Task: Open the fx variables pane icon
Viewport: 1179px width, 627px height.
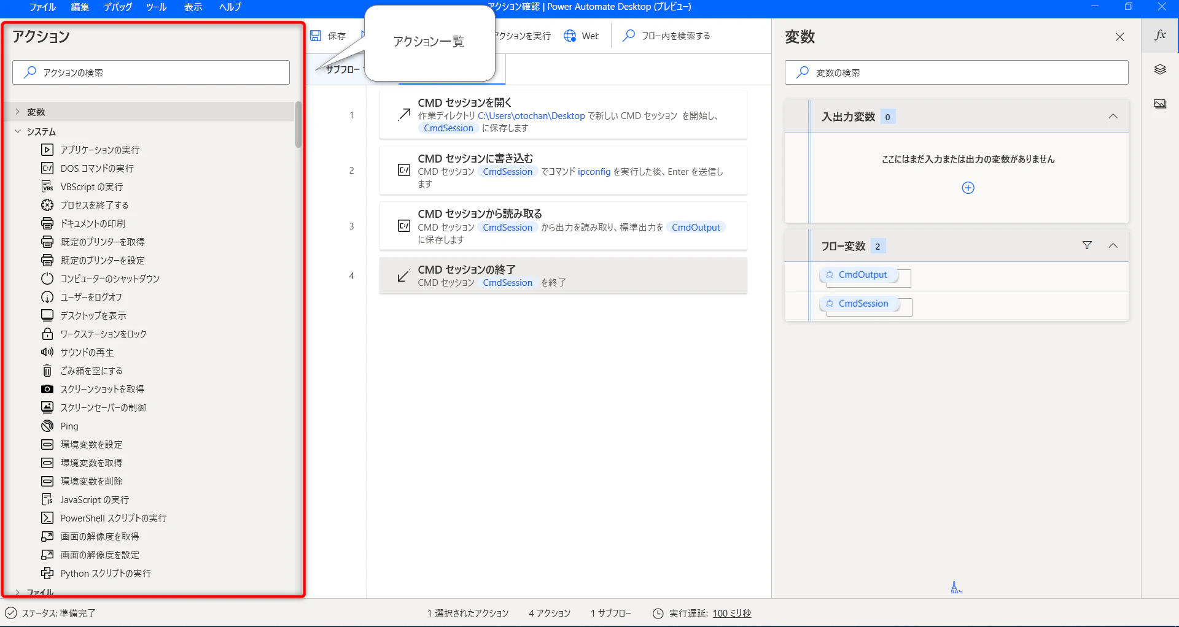Action: click(x=1160, y=35)
